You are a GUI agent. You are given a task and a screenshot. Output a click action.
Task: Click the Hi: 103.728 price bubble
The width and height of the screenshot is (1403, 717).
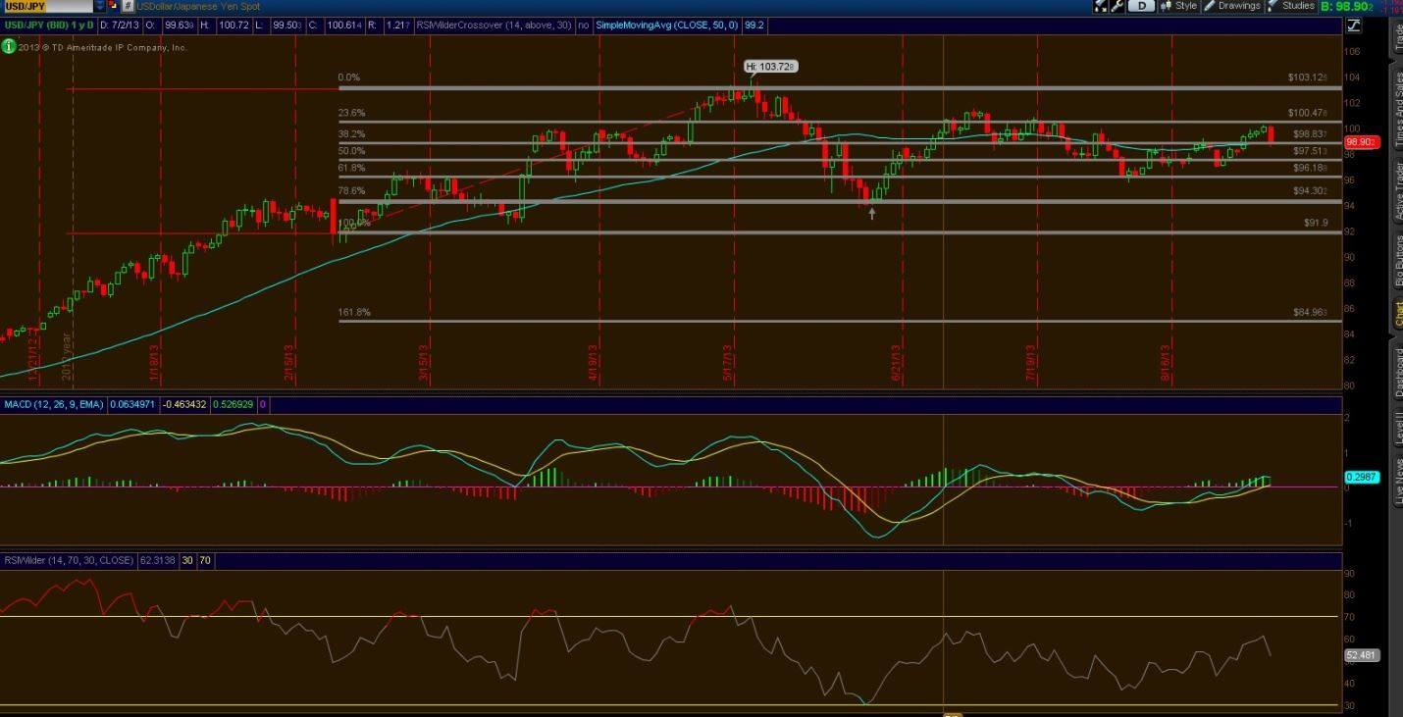click(x=772, y=66)
